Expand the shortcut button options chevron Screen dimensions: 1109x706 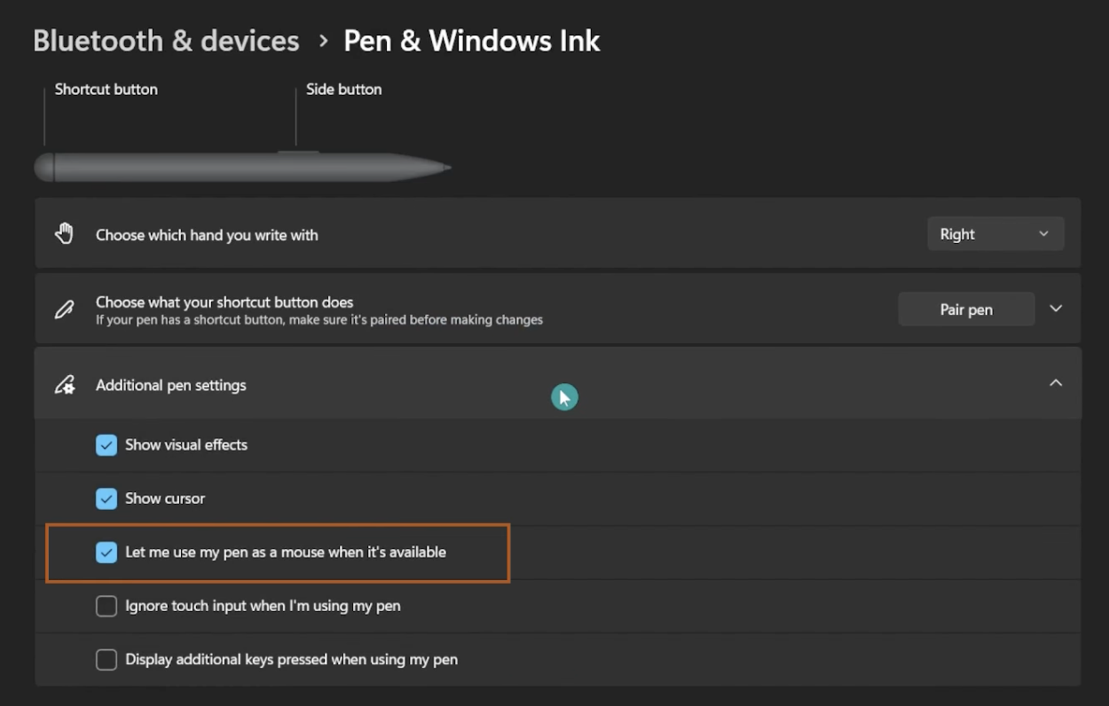tap(1056, 308)
